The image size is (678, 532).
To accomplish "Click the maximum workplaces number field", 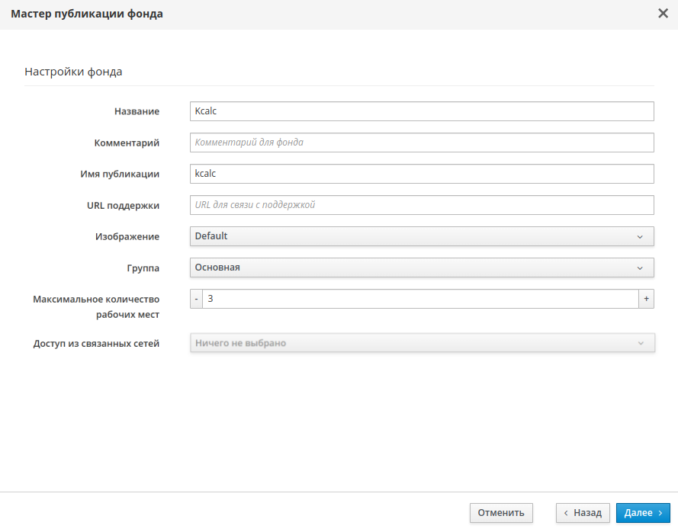I will [419, 299].
